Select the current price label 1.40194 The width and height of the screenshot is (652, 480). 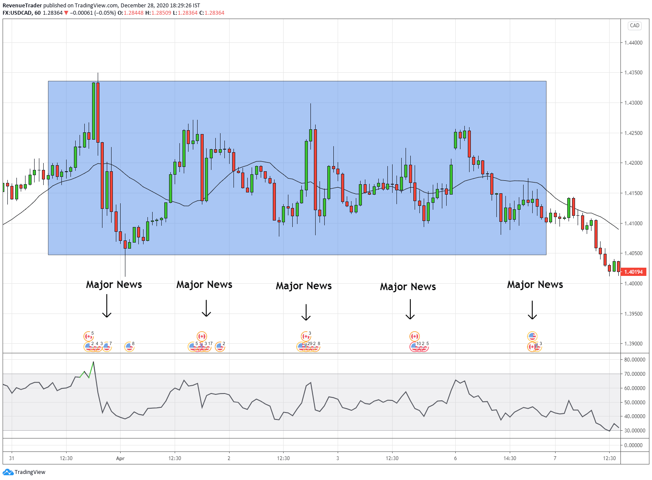pos(633,272)
